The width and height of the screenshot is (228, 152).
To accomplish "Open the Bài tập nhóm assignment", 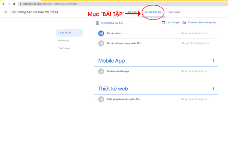I will pyautogui.click(x=114, y=33).
